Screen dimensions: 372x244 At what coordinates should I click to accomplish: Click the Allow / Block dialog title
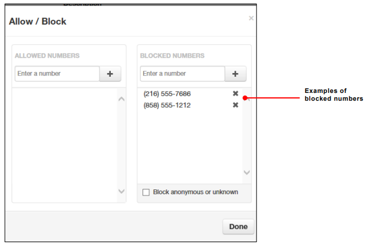pyautogui.click(x=38, y=22)
